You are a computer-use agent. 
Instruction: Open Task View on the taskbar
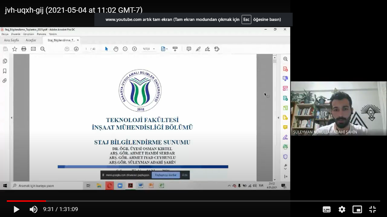pyautogui.click(x=88, y=186)
